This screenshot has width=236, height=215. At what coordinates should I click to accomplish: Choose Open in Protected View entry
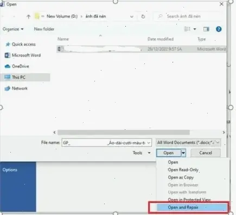point(189,200)
